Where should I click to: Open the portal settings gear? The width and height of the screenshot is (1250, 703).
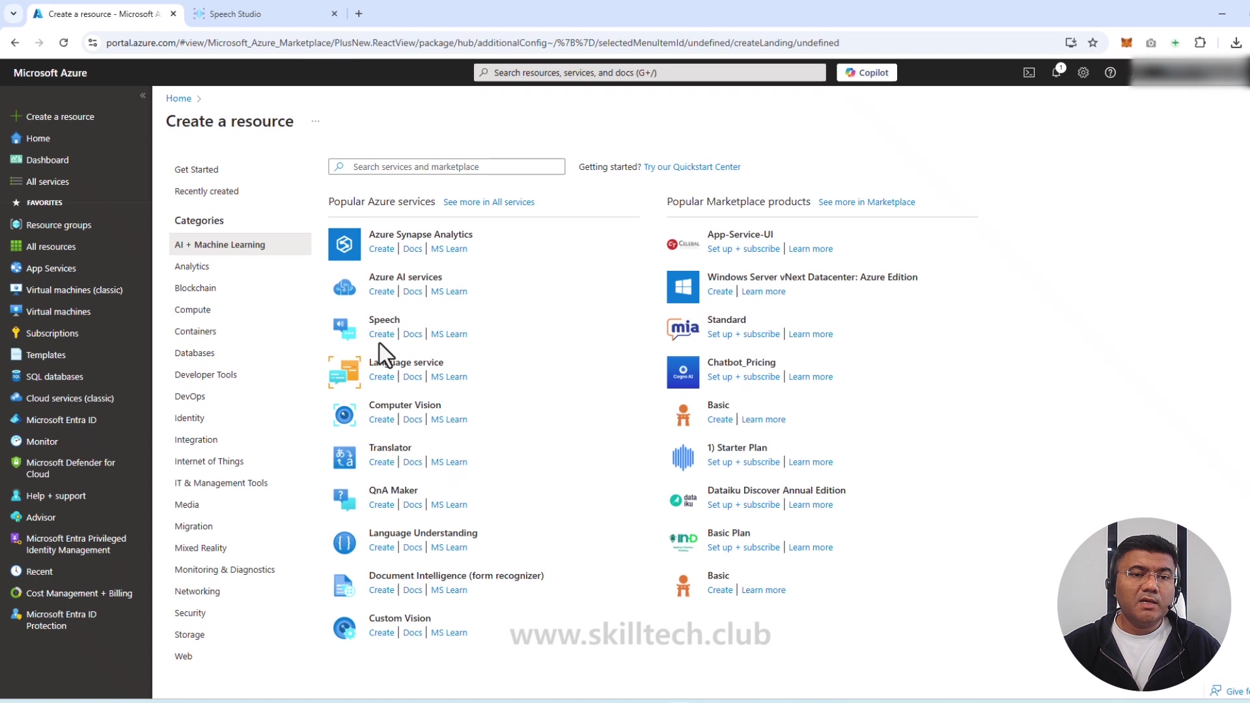[1083, 72]
